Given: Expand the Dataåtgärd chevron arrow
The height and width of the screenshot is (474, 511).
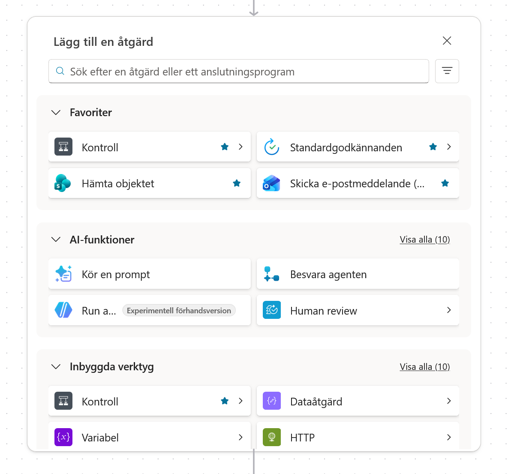Looking at the screenshot, I should (x=449, y=401).
